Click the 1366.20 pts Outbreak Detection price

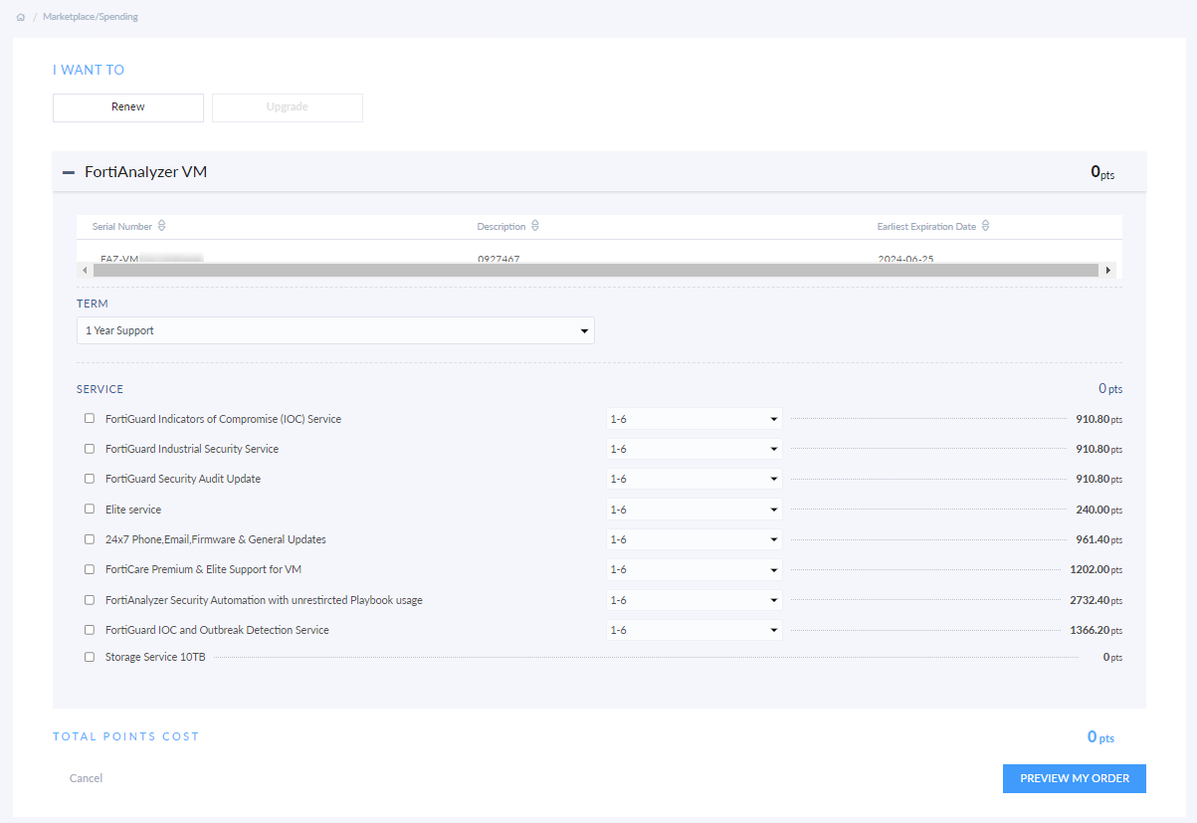1096,630
